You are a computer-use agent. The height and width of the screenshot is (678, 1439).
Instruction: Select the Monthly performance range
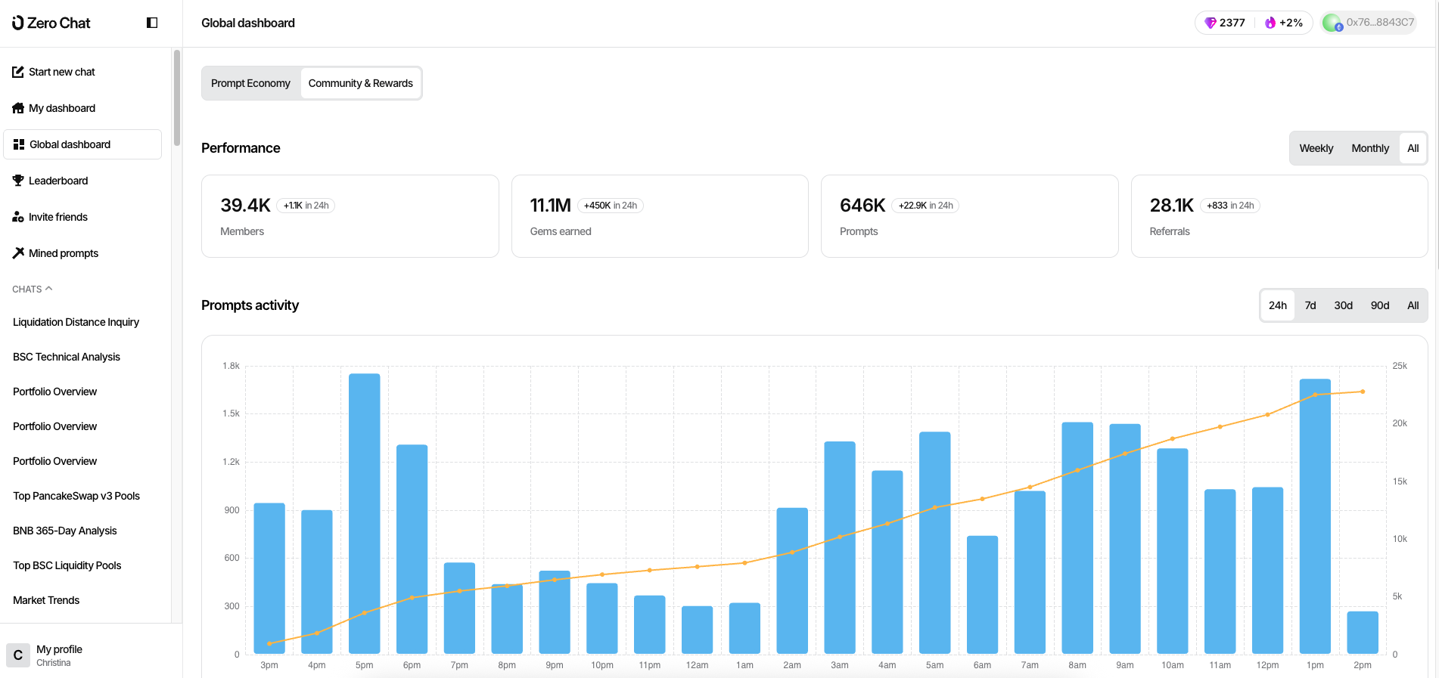pos(1370,148)
